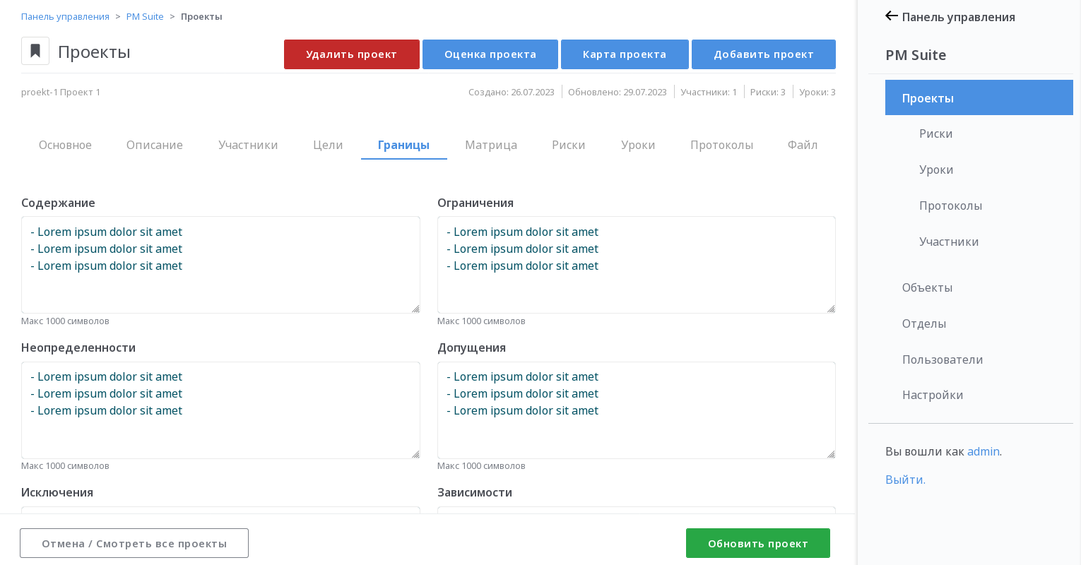Click resize grip of Ограничения textarea
Image resolution: width=1081 pixels, height=565 pixels.
click(x=831, y=309)
